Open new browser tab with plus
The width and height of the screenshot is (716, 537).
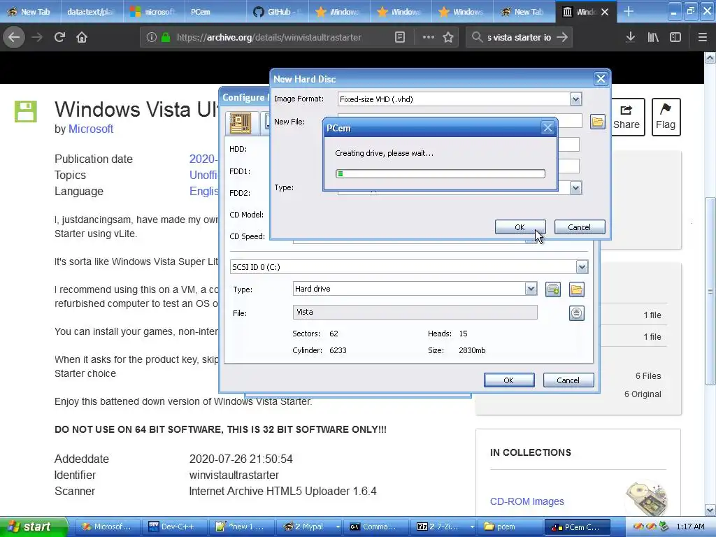pyautogui.click(x=629, y=11)
